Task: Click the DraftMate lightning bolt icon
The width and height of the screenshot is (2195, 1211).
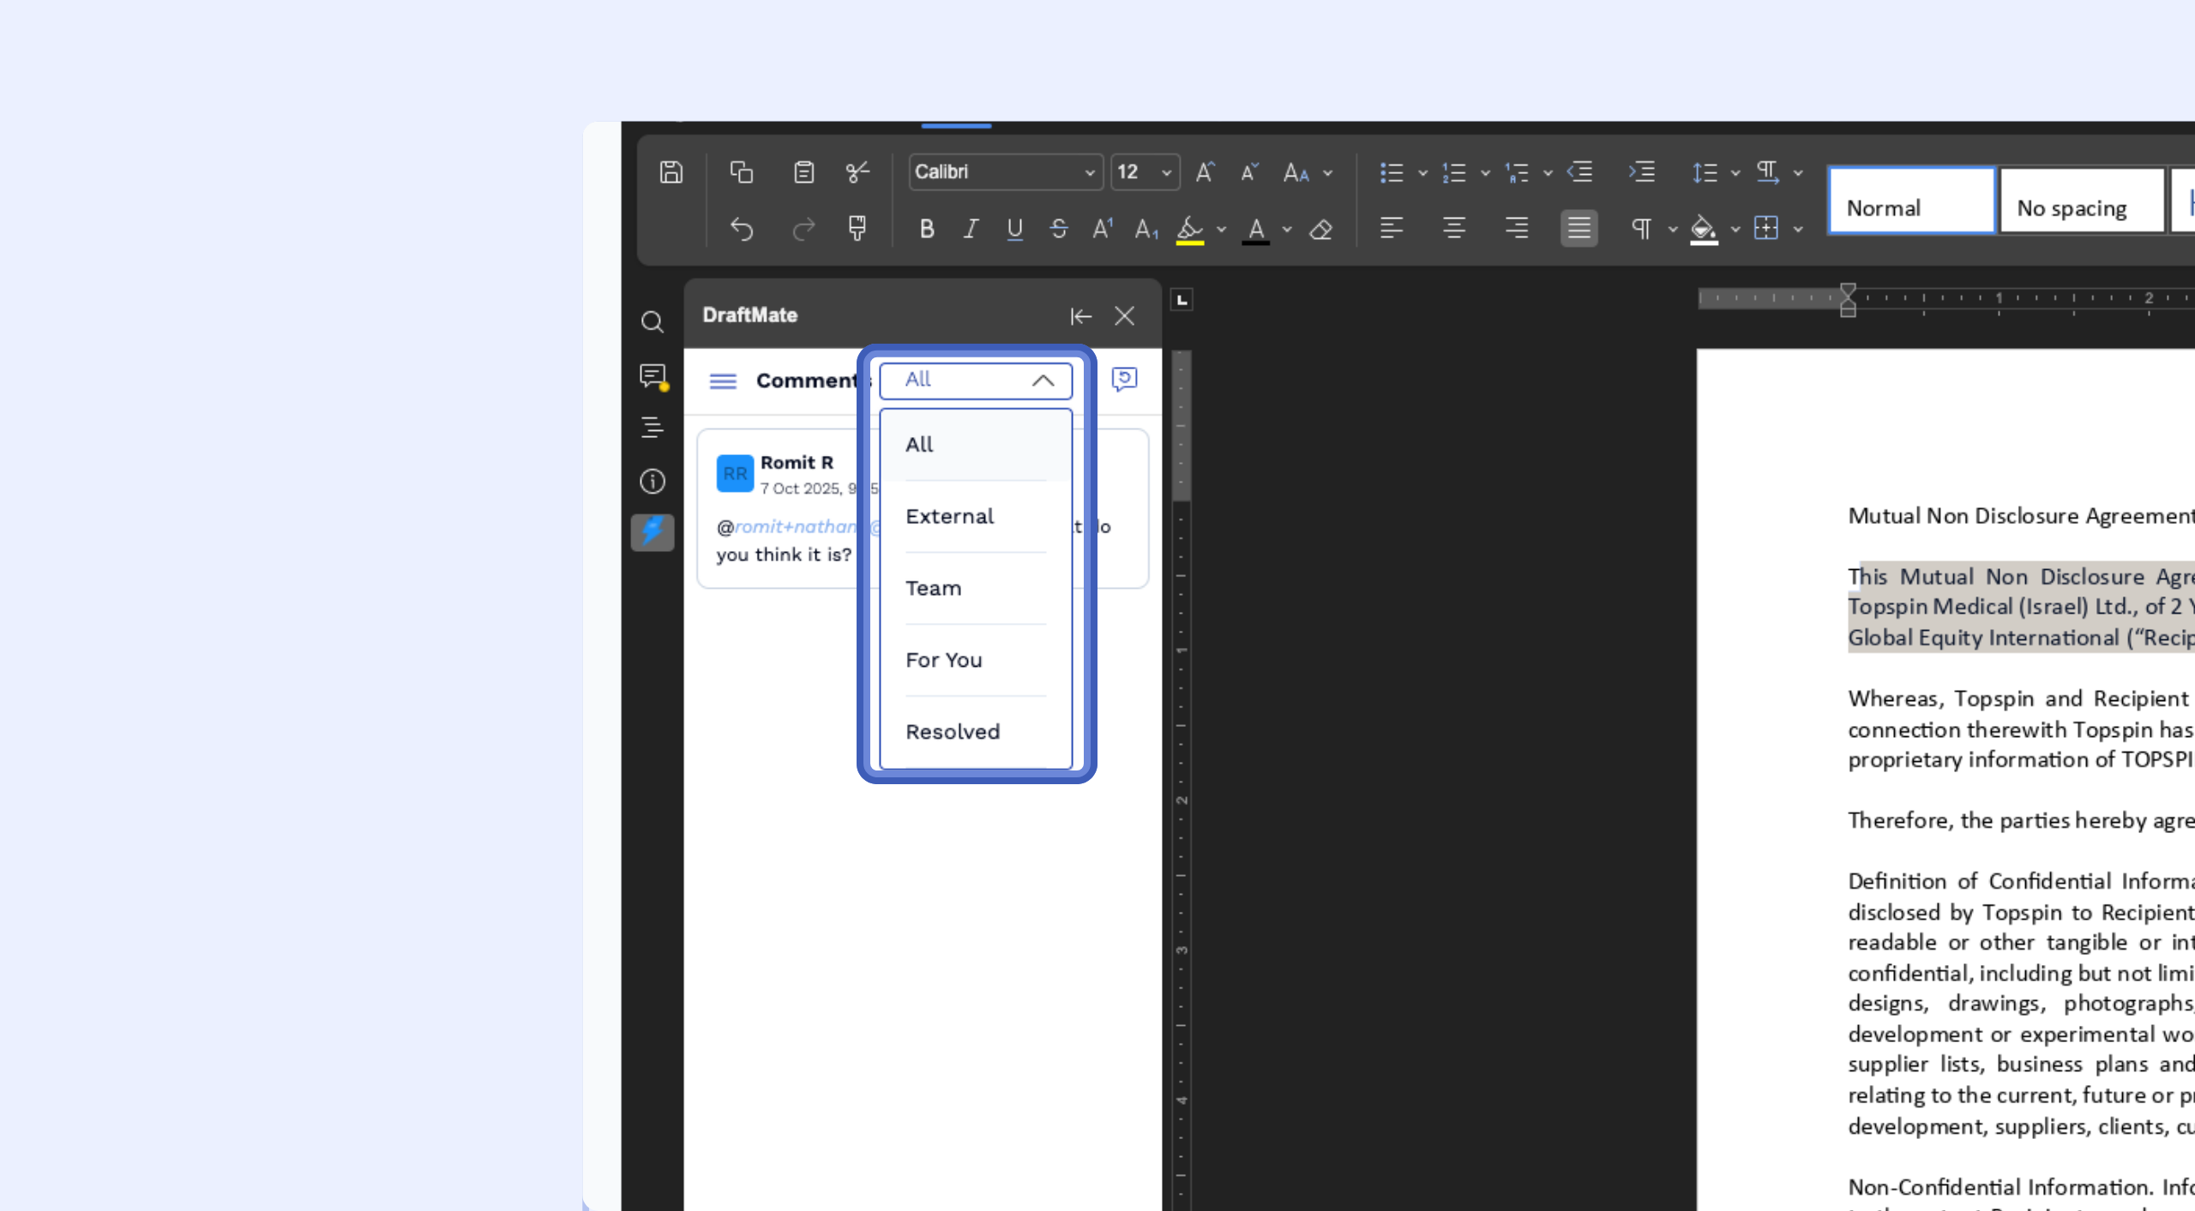Action: [x=652, y=532]
